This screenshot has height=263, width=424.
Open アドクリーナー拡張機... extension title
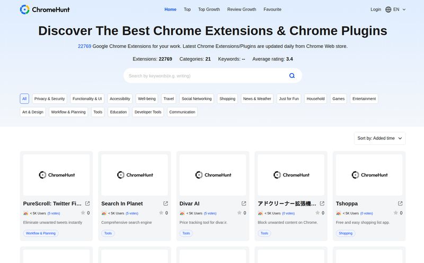click(287, 204)
